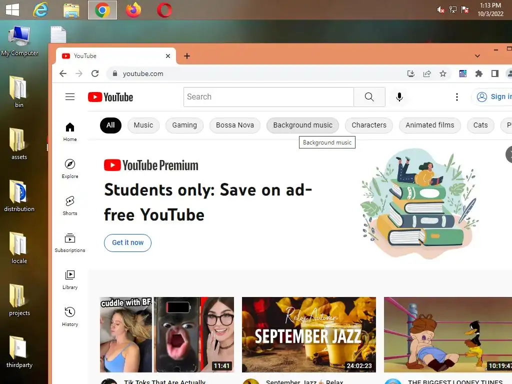Switch to Chrome on the taskbar
The height and width of the screenshot is (384, 512).
(x=102, y=10)
